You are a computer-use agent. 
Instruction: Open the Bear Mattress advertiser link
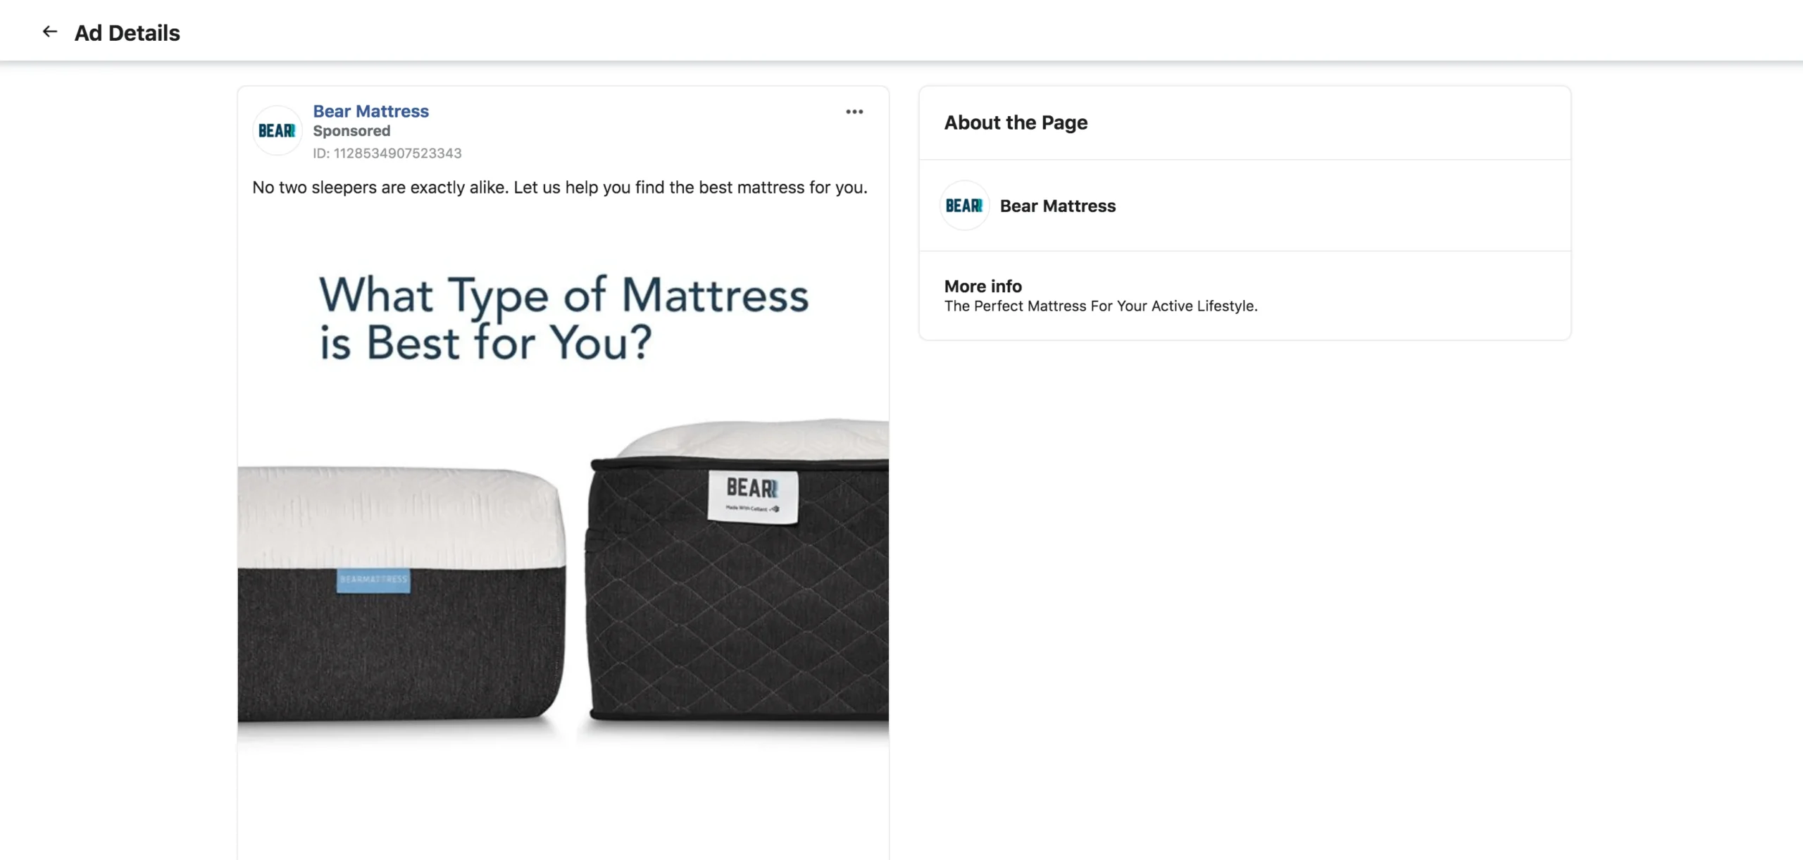pyautogui.click(x=370, y=111)
